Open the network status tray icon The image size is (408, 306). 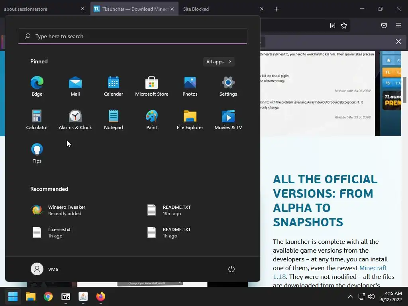pos(361,296)
